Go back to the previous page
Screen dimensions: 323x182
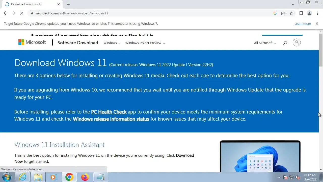pyautogui.click(x=6, y=13)
